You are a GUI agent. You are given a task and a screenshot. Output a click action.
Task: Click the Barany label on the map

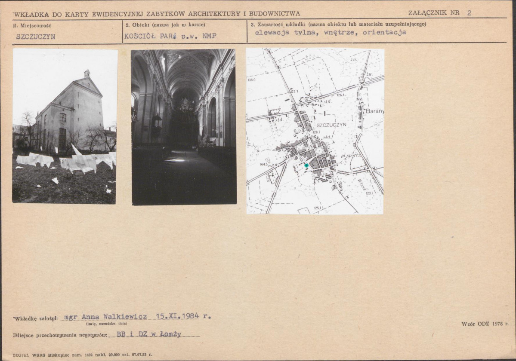[x=375, y=111]
